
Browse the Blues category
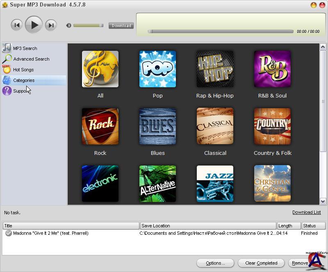click(157, 127)
